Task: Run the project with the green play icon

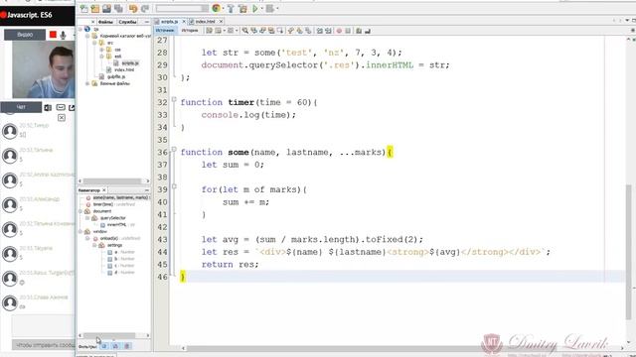Action: coord(255,9)
